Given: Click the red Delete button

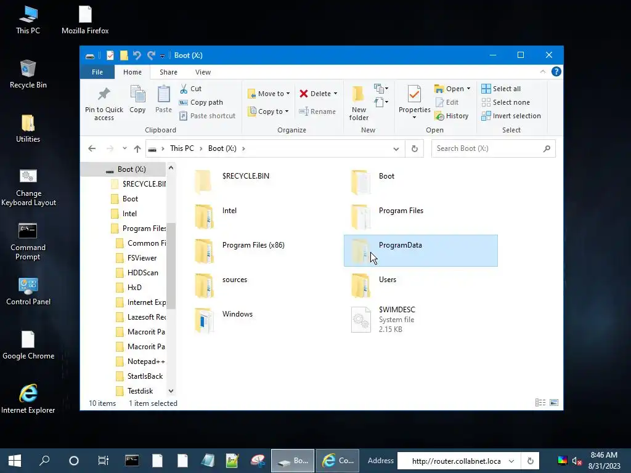Looking at the screenshot, I should [x=315, y=94].
